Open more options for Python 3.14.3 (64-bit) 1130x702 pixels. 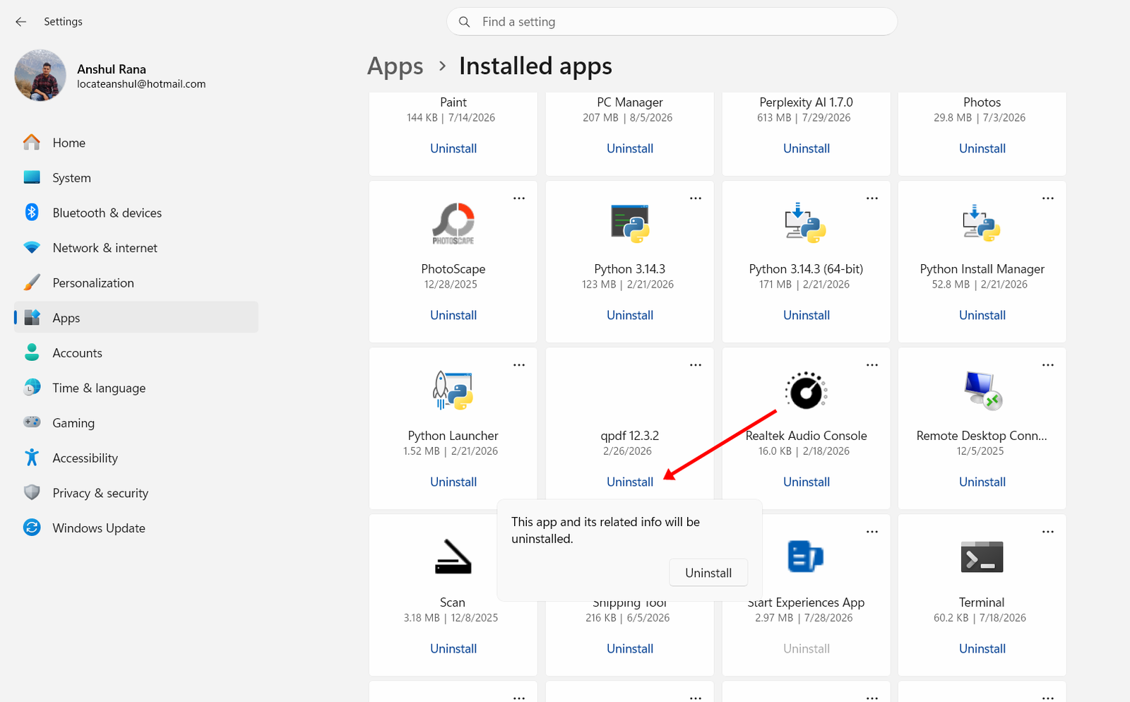[x=872, y=198]
